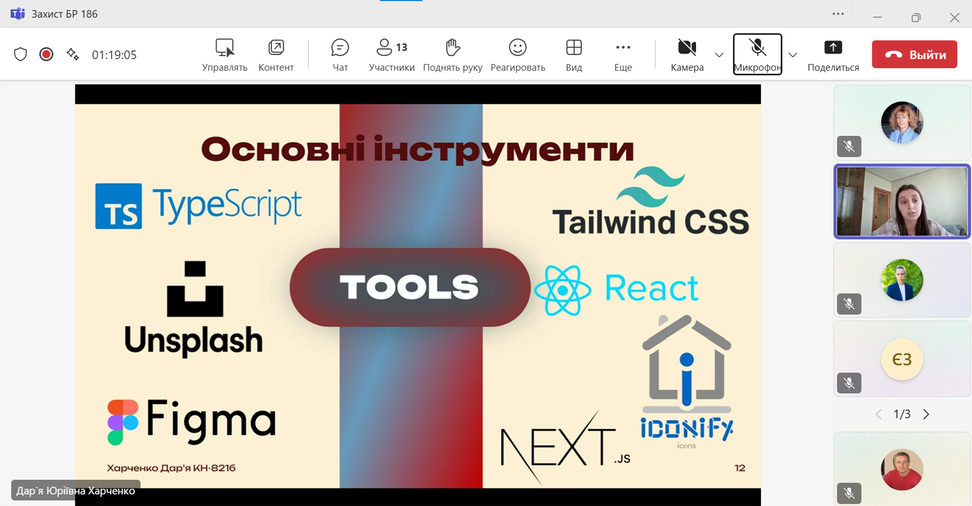Open the Вид layout options
The width and height of the screenshot is (972, 506).
coord(574,54)
